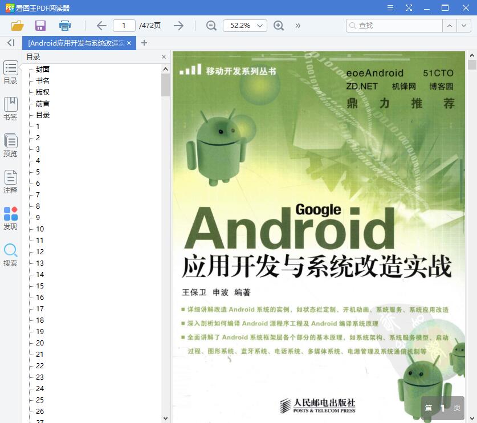Open the 预览 thumbnail preview panel

pyautogui.click(x=10, y=145)
